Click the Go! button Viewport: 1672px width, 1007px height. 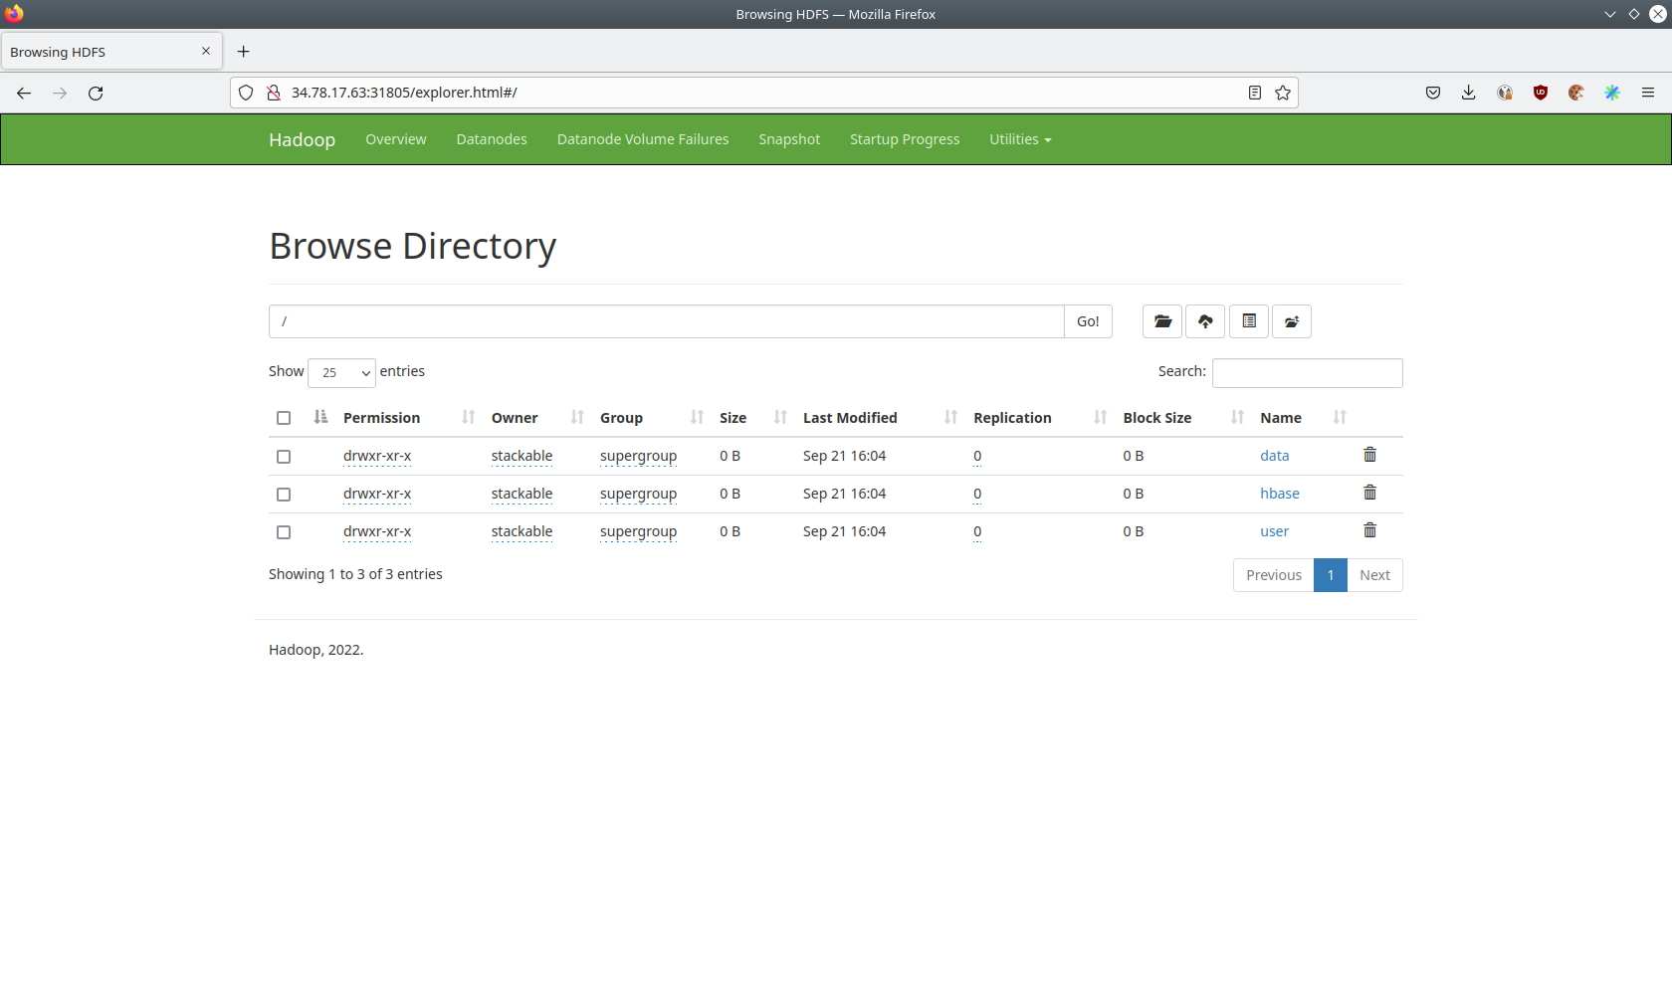tap(1087, 321)
